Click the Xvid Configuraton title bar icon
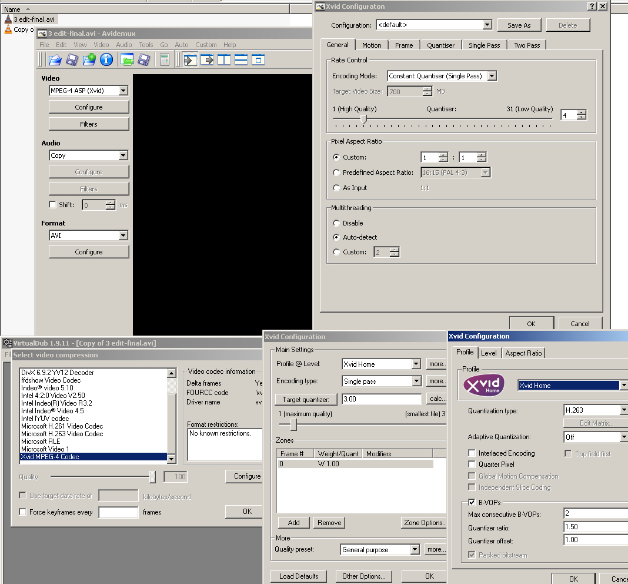This screenshot has height=584, width=628. pos(320,6)
